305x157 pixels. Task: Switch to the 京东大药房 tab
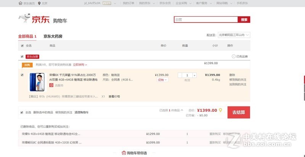53,36
